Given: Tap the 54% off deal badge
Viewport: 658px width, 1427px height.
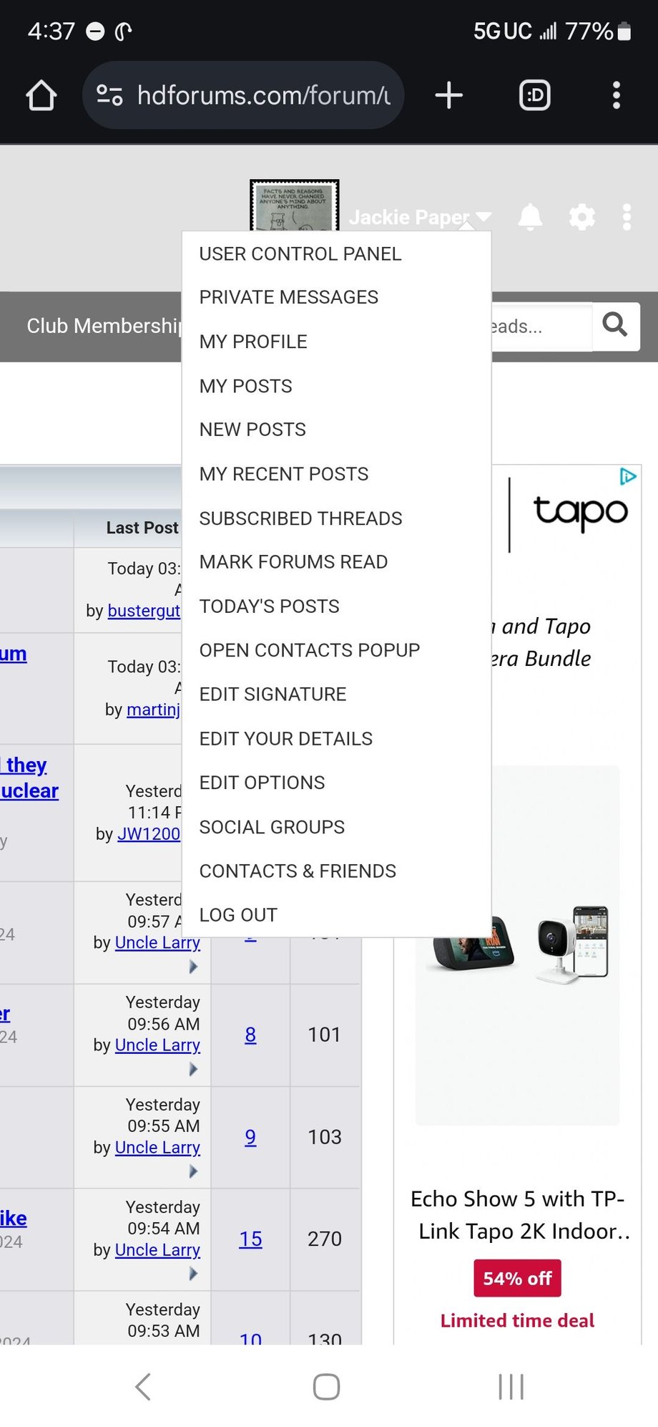Looking at the screenshot, I should tap(517, 1278).
